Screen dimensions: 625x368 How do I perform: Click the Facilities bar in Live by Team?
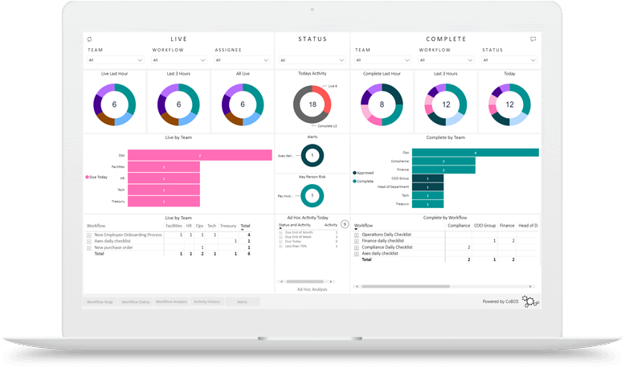(x=164, y=166)
